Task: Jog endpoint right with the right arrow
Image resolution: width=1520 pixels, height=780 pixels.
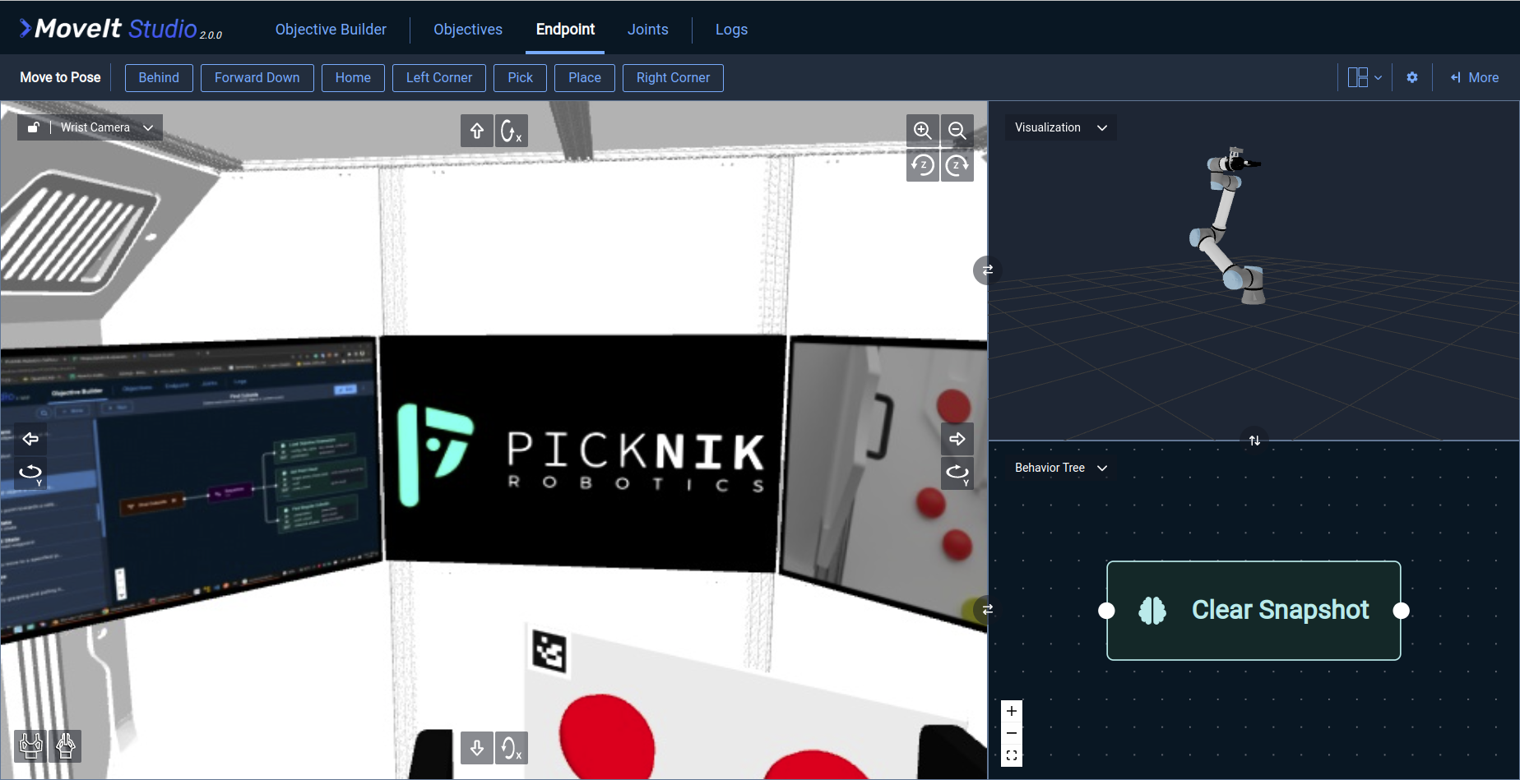Action: [957, 439]
